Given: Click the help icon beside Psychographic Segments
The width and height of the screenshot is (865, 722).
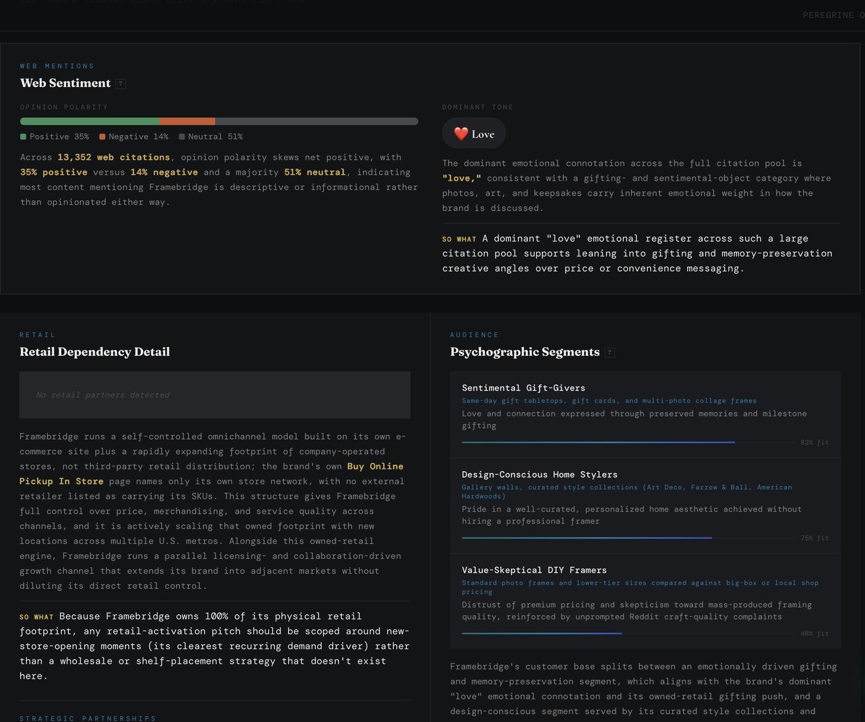Looking at the screenshot, I should pos(610,353).
